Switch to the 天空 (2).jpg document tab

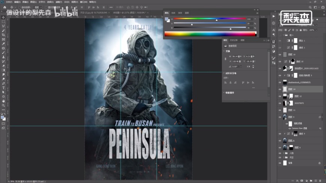click(x=94, y=13)
